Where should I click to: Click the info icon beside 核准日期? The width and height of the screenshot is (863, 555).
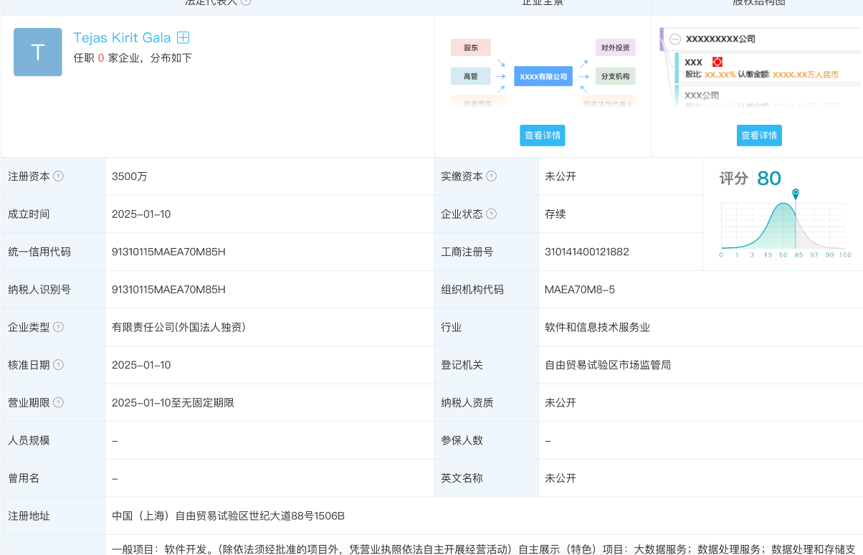[x=59, y=365]
